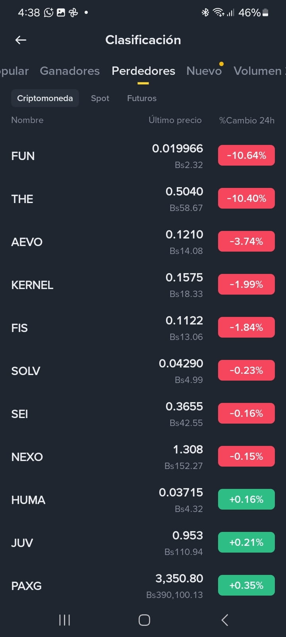Tap the +0.35% change badge for PAXG
This screenshot has width=286, height=637.
click(x=246, y=586)
